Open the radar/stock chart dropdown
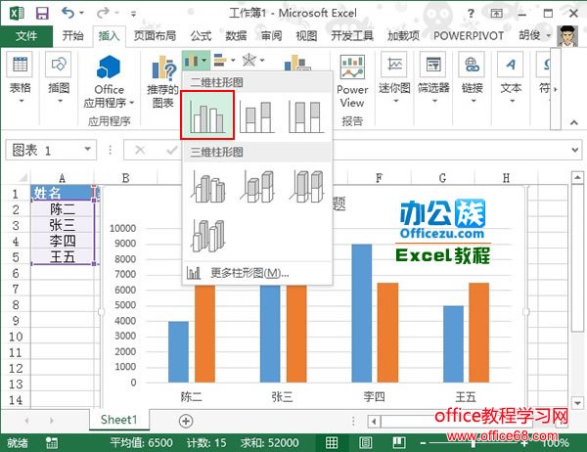This screenshot has width=587, height=452. [253, 60]
